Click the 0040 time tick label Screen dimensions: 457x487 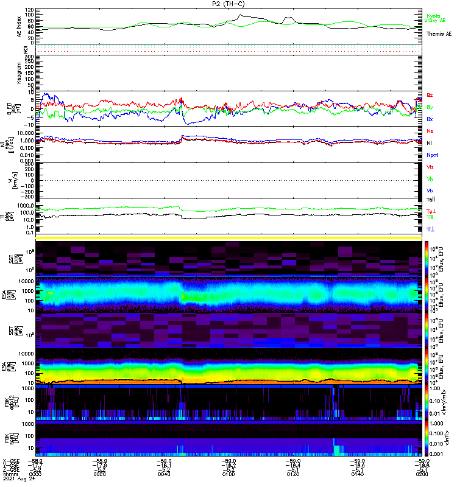pos(164,474)
